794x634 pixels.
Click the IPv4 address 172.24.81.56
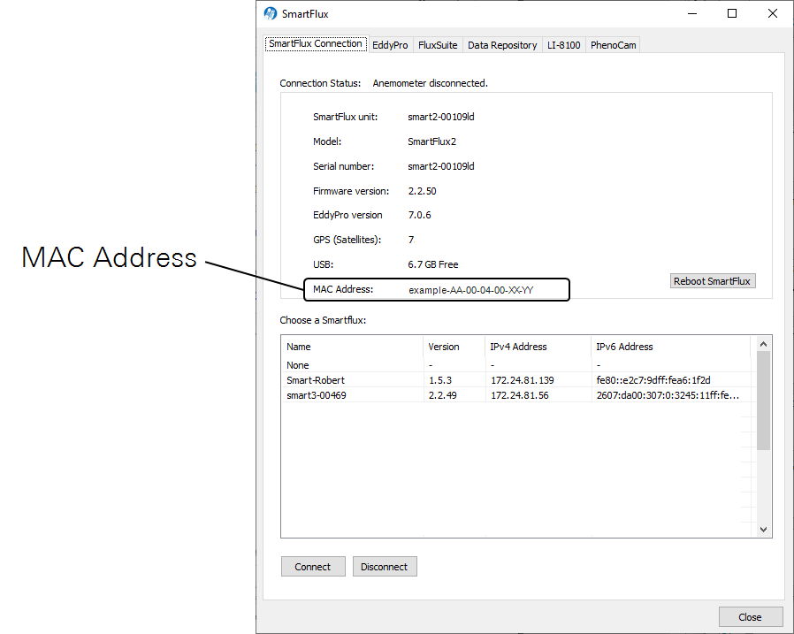point(520,395)
